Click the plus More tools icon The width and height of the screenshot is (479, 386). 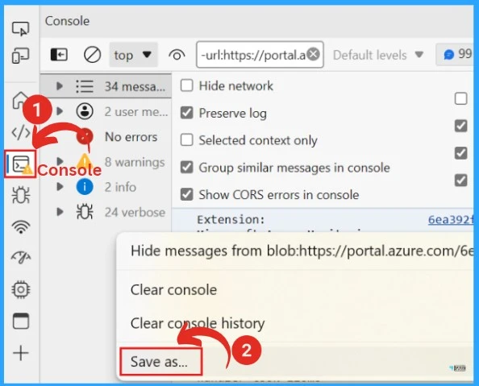pyautogui.click(x=21, y=353)
